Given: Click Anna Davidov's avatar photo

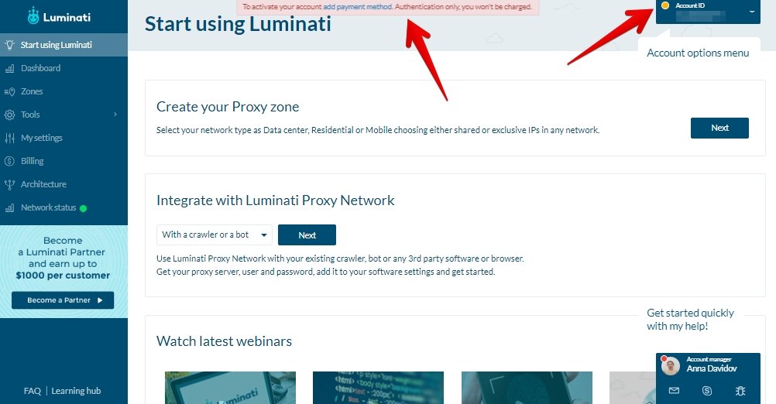Looking at the screenshot, I should click(672, 366).
